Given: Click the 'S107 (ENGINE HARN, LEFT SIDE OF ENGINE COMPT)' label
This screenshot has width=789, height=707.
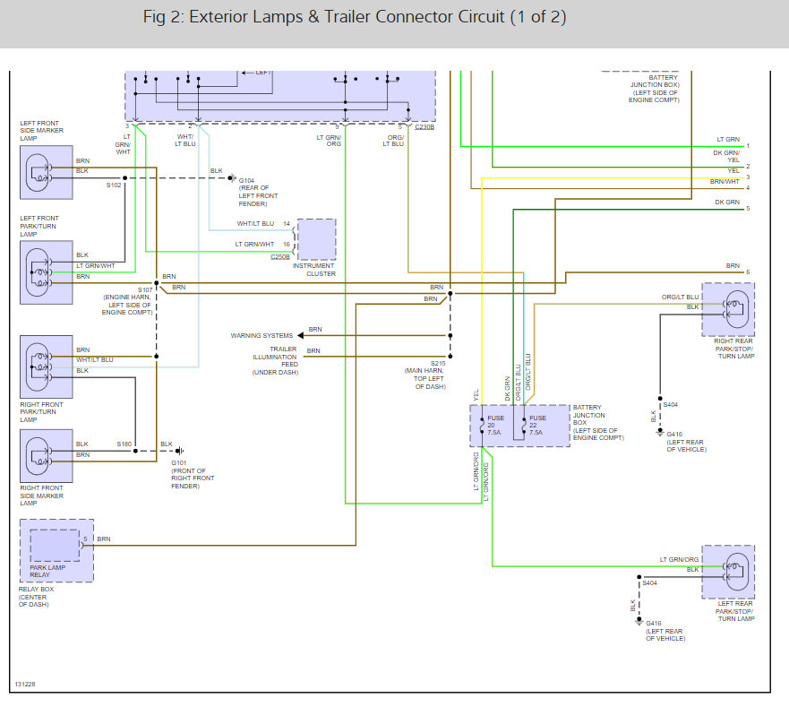Looking at the screenshot, I should [127, 301].
